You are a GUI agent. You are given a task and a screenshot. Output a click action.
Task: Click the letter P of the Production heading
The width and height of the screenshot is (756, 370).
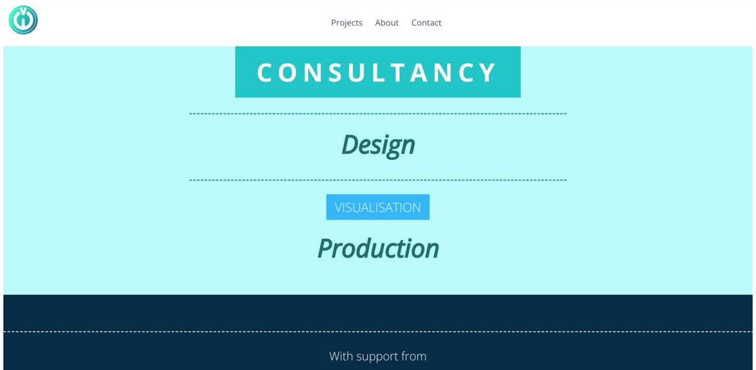[326, 248]
